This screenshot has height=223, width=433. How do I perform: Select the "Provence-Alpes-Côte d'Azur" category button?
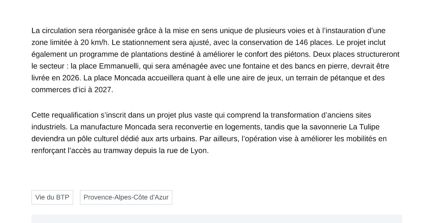126,197
